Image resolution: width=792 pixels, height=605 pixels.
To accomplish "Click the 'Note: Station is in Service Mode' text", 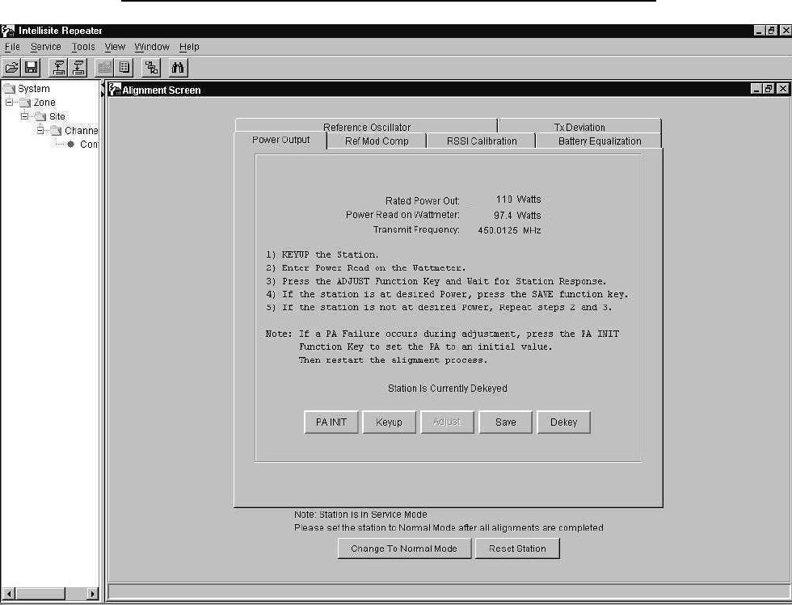I will pyautogui.click(x=360, y=514).
